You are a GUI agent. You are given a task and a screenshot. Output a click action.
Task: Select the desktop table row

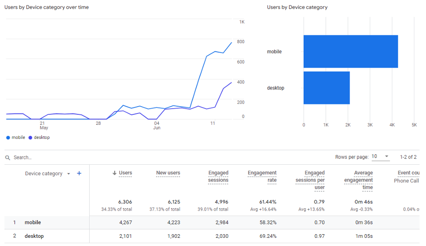coord(34,236)
